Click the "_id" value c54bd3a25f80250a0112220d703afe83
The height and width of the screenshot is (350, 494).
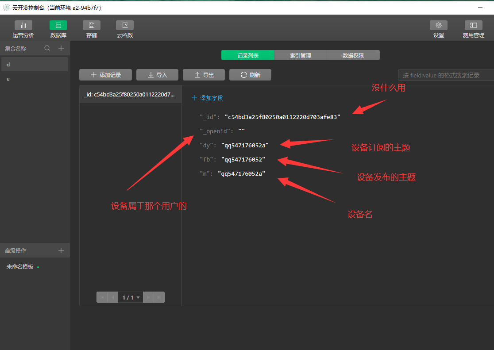pos(282,117)
